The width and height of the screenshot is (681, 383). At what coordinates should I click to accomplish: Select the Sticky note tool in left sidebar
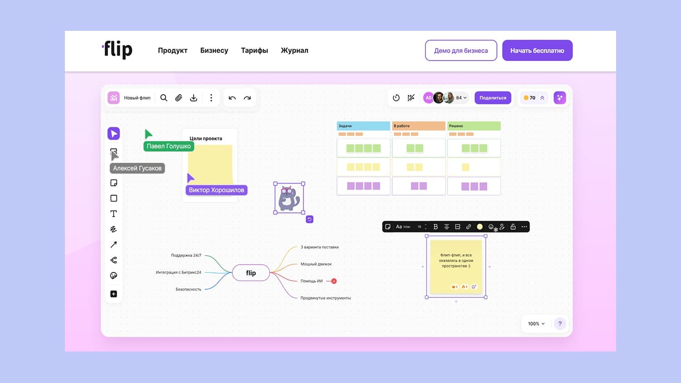click(x=113, y=183)
